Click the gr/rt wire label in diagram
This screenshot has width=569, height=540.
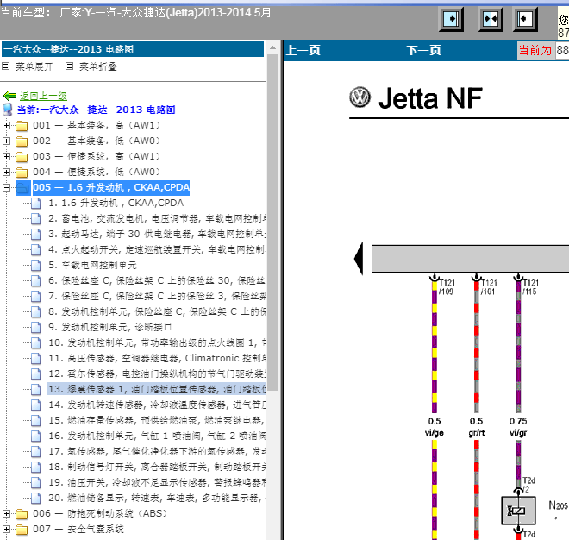click(477, 433)
